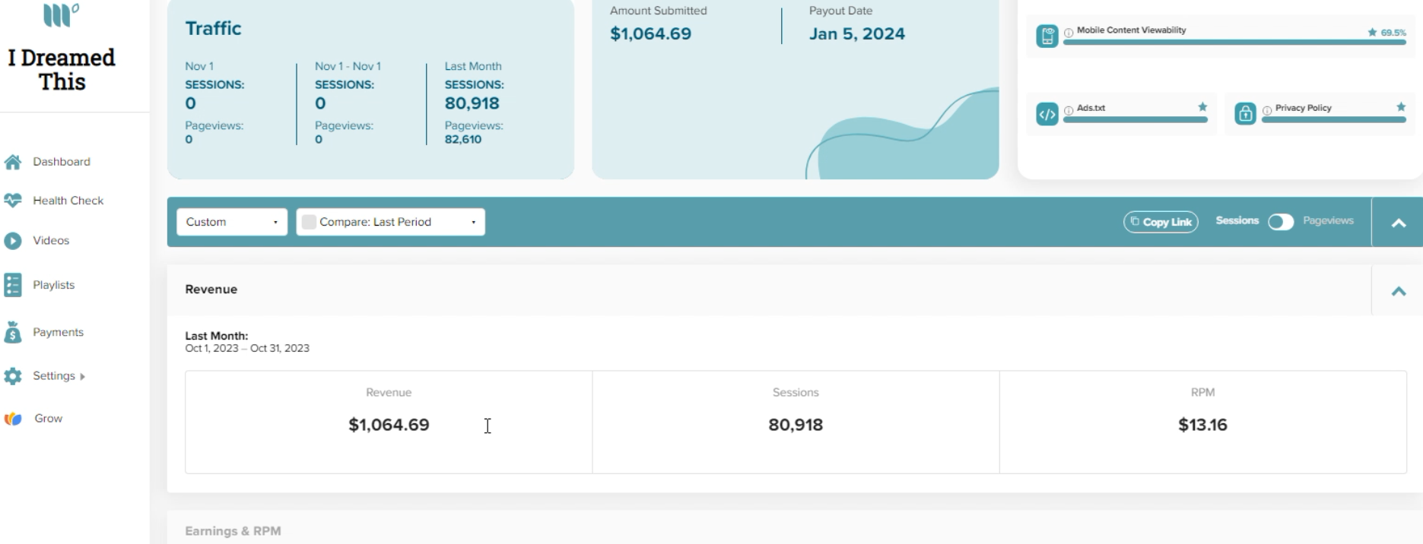Click the Mobile Content Viewability phone icon
This screenshot has height=544, width=1423.
(1047, 36)
